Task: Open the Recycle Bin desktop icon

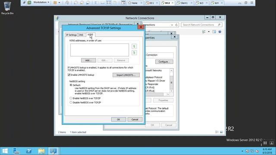Action: click(7, 8)
